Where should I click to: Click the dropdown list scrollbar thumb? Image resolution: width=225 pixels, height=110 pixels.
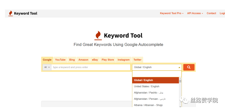click(180, 81)
